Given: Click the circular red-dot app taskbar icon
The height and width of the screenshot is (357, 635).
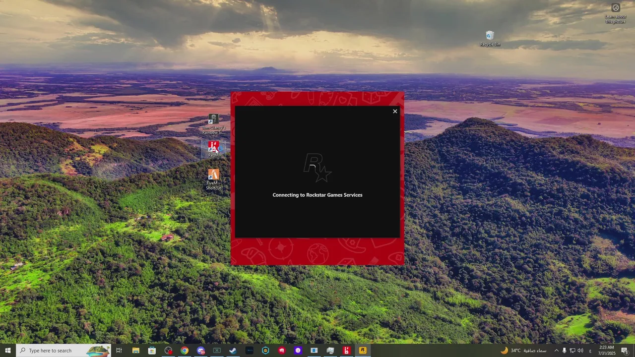Looking at the screenshot, I should [168, 351].
